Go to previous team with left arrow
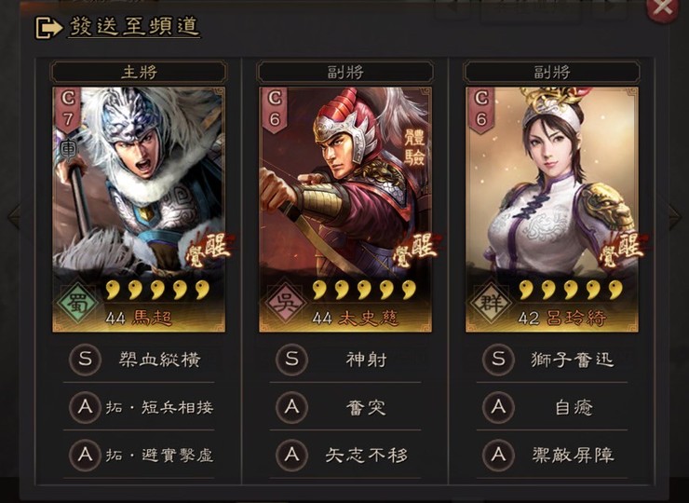 [x=14, y=216]
